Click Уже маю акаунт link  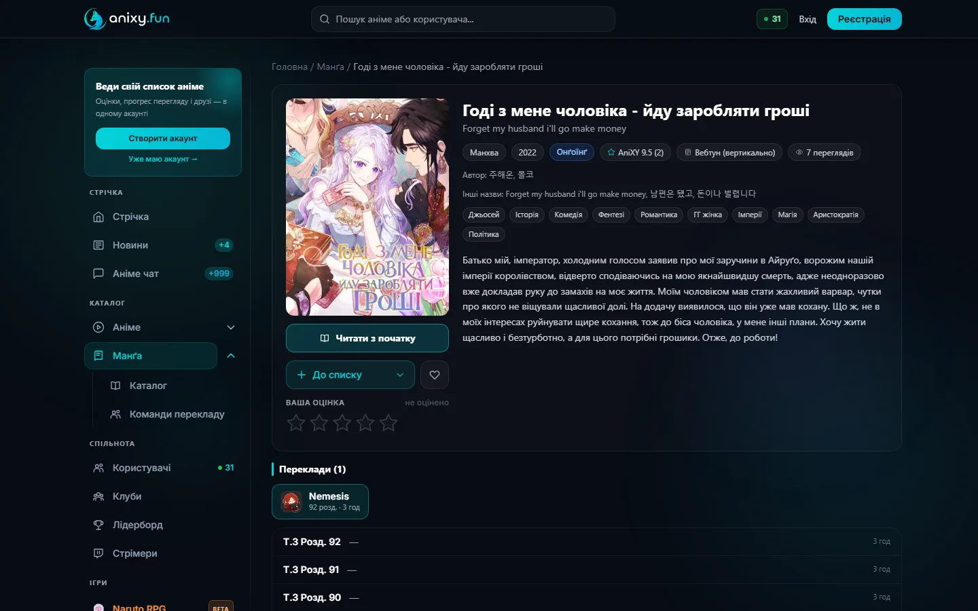163,159
